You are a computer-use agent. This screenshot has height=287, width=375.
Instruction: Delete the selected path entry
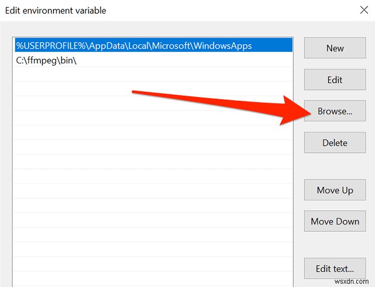335,142
